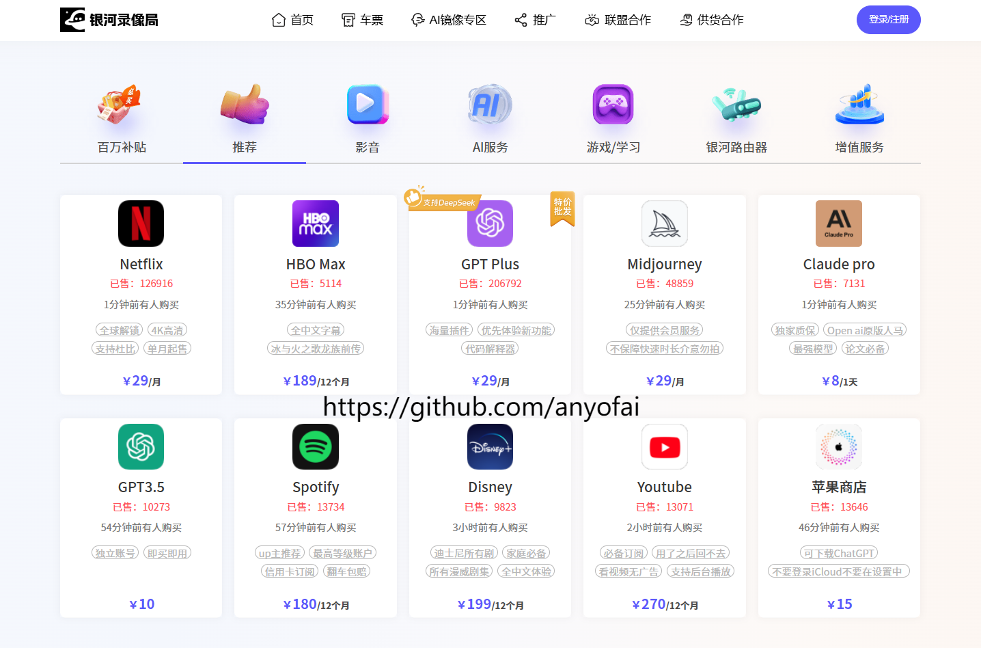This screenshot has width=981, height=648.
Task: Switch to the 游戏/学习 tab label
Action: click(x=613, y=147)
